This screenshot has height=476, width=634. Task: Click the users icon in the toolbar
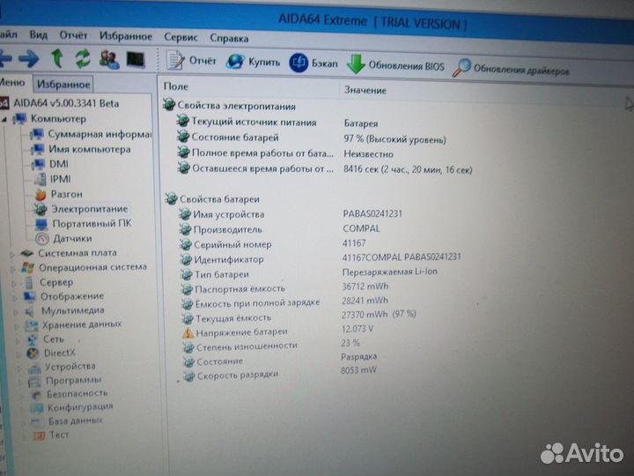tap(109, 59)
